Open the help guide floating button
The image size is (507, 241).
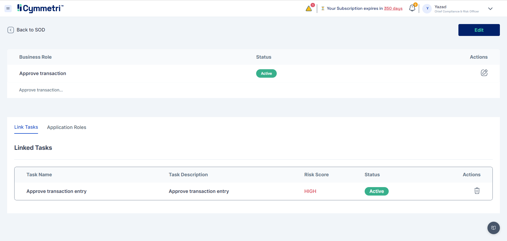(x=493, y=228)
